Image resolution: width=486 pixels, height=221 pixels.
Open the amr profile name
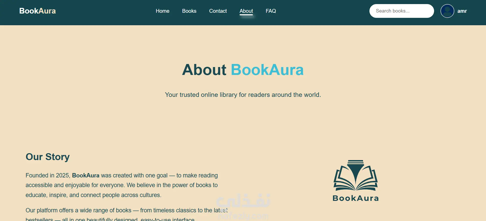[462, 11]
